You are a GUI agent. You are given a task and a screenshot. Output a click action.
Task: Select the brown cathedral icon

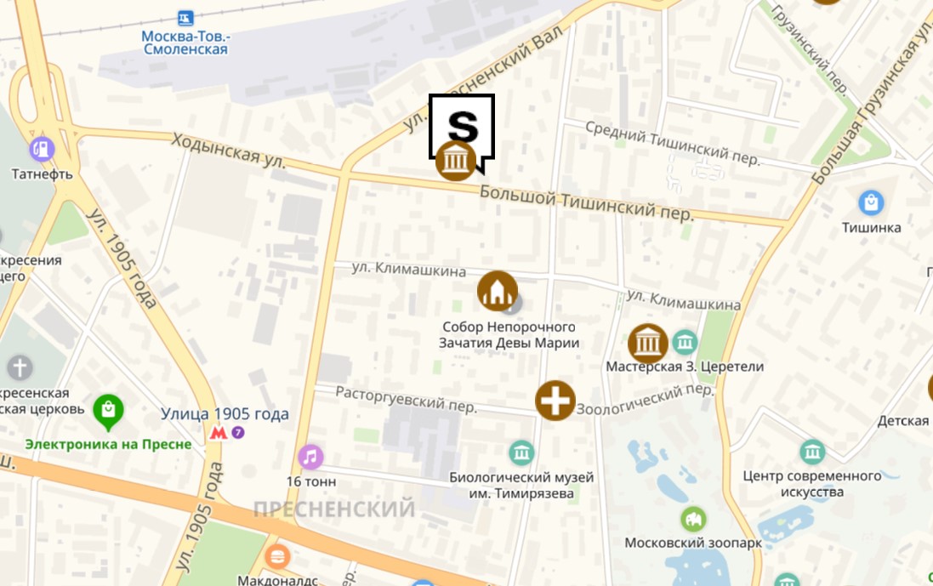point(498,291)
